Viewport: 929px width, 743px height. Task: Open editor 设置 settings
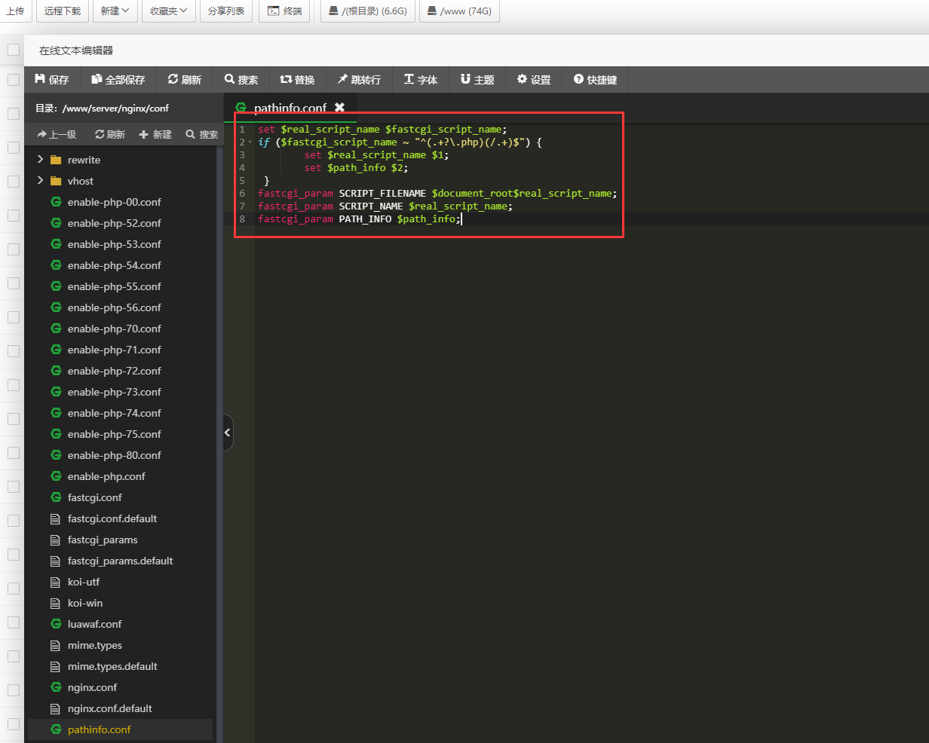534,80
